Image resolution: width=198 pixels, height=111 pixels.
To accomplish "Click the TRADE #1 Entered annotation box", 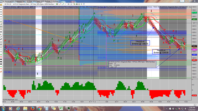I will pos(140,43).
